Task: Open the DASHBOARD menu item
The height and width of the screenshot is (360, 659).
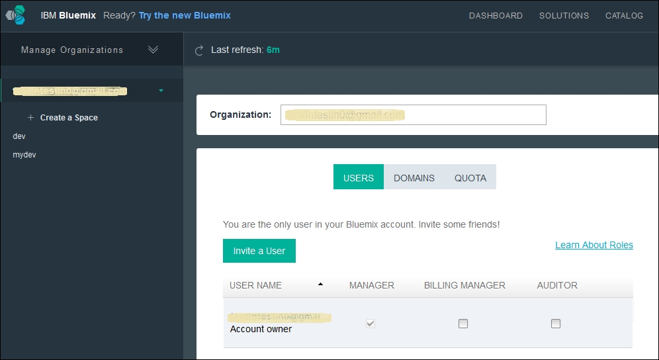Action: [x=496, y=16]
